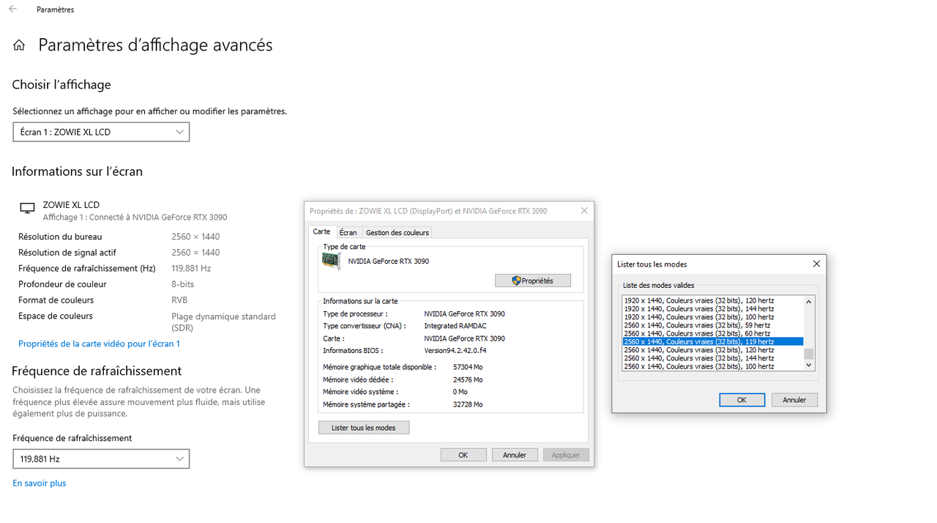Click the graphics card icon in Type de carte
This screenshot has width=937, height=523.
[x=332, y=261]
